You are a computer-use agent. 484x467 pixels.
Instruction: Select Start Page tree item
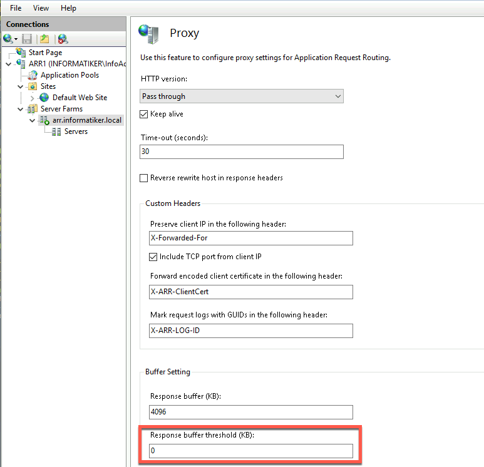45,53
